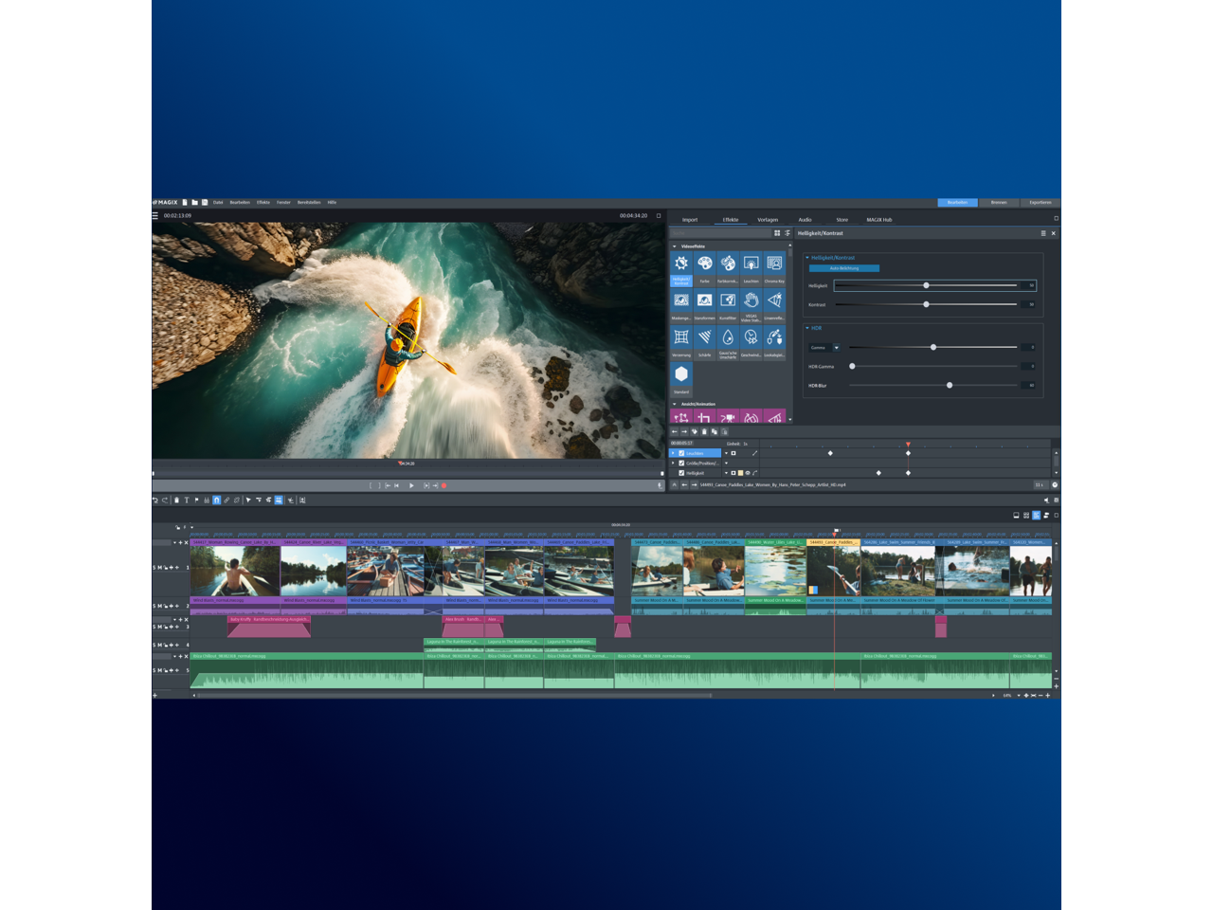Click the Exportieren button at top right
The image size is (1213, 910).
point(1040,203)
